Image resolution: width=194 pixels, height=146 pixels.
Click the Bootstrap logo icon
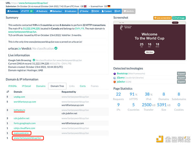click(115, 74)
